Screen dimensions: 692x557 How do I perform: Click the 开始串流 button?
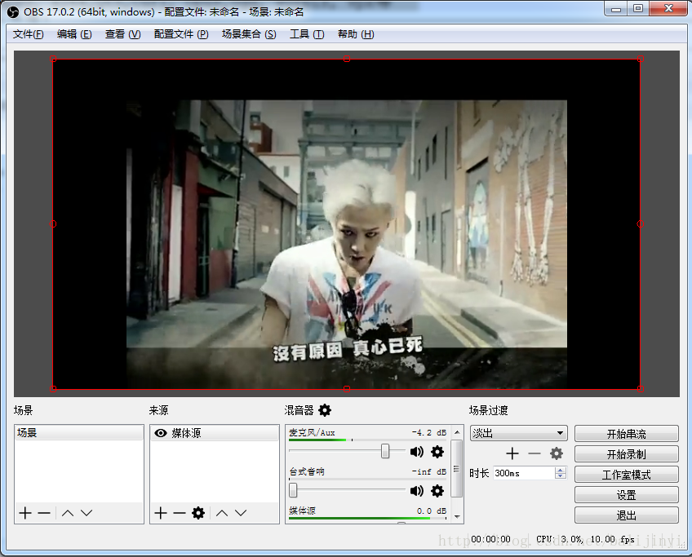pyautogui.click(x=626, y=434)
